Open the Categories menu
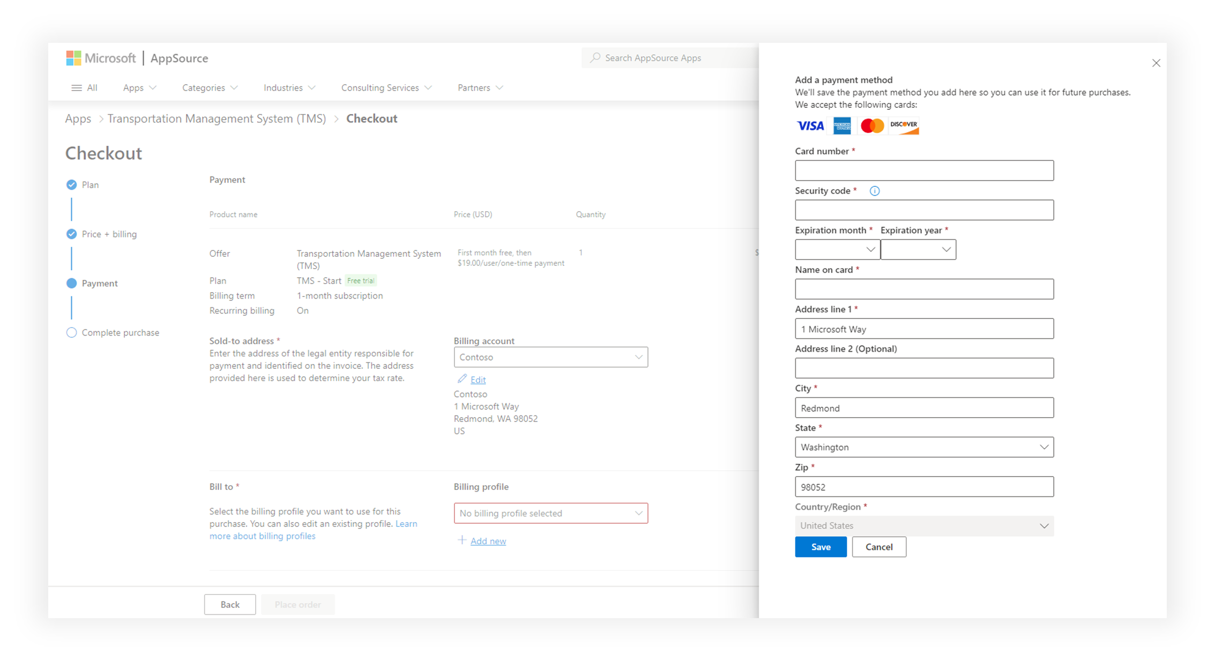Image resolution: width=1215 pixels, height=661 pixels. tap(210, 87)
